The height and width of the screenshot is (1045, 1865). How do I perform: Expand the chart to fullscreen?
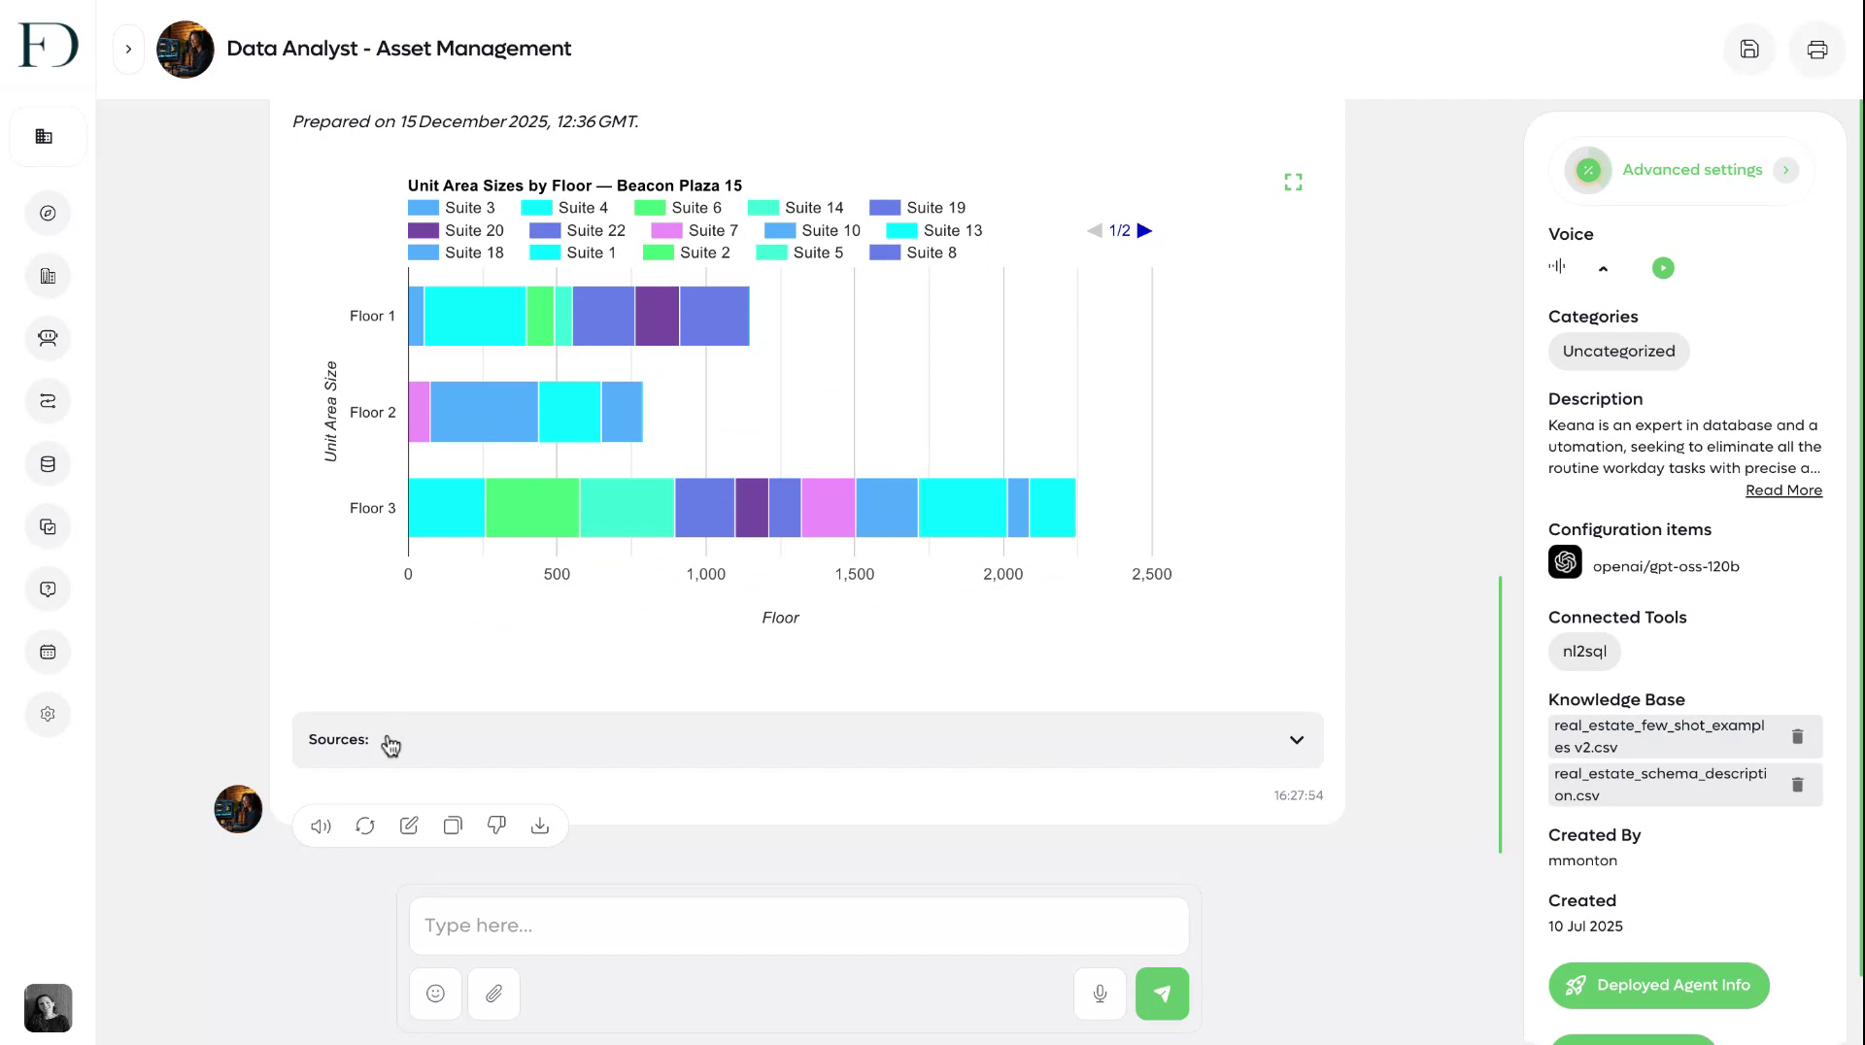point(1293,183)
